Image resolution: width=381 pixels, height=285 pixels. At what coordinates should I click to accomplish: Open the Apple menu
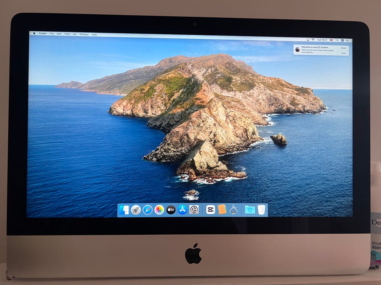[34, 33]
